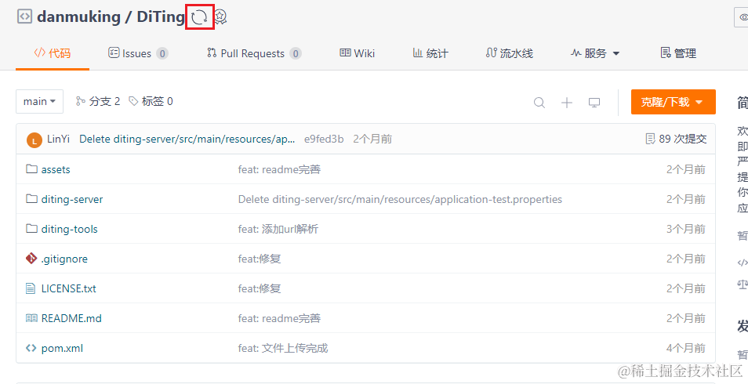
Task: Click the LinYi avatar icon
Action: tap(34, 140)
